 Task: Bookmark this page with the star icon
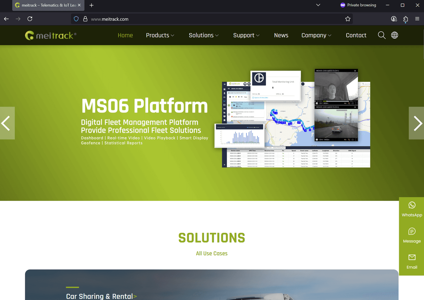click(348, 19)
